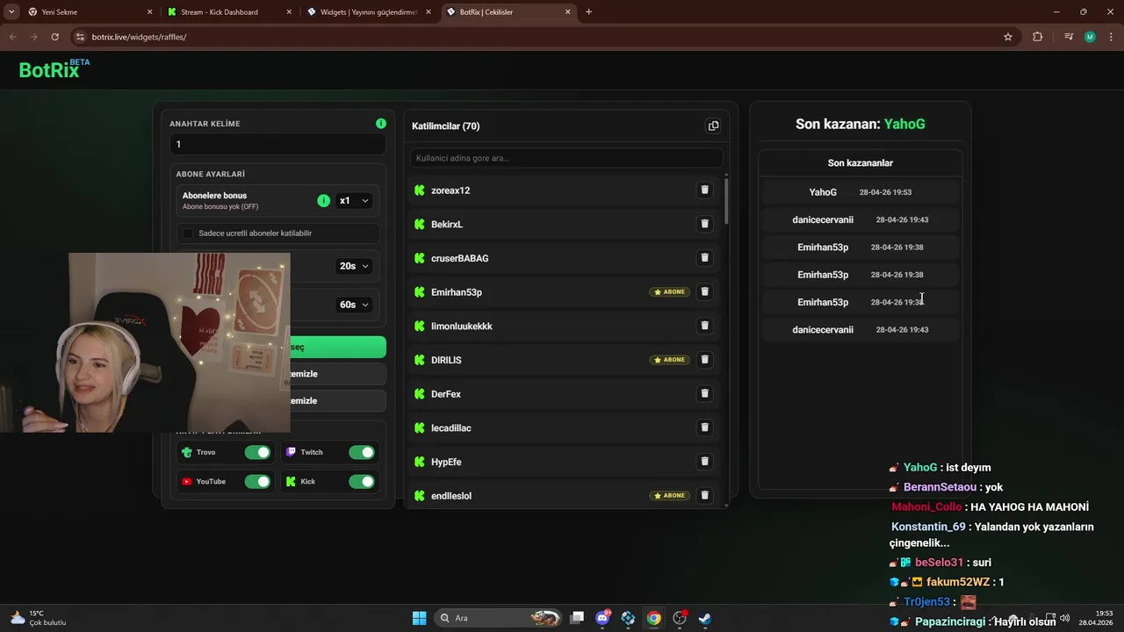Click Mahoni_Collo chat username
The width and height of the screenshot is (1124, 632).
coord(926,506)
